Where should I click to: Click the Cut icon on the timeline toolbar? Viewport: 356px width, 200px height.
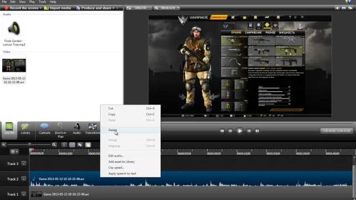pos(65,144)
